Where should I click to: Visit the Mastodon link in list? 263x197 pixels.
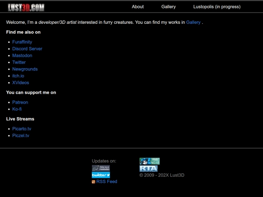[22, 55]
